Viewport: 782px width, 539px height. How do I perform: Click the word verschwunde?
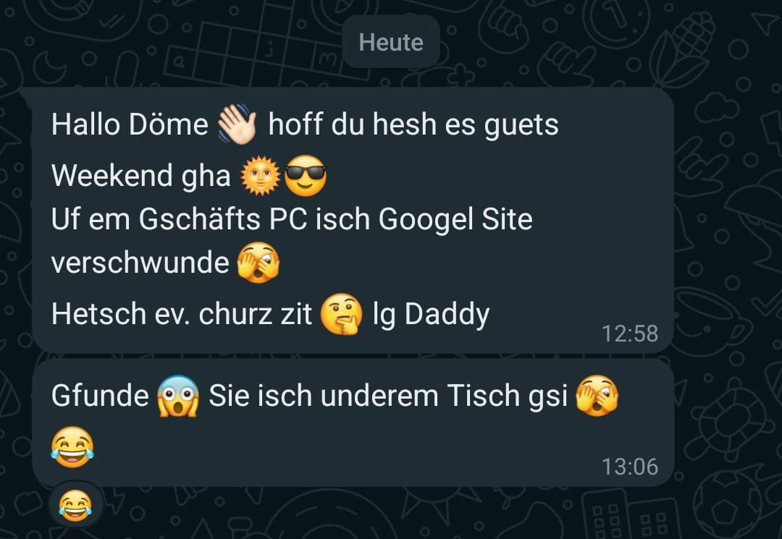tap(140, 263)
